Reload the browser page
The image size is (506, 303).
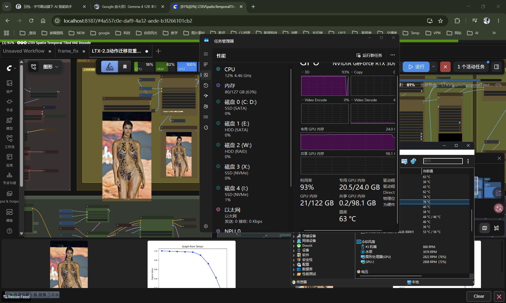click(x=31, y=21)
